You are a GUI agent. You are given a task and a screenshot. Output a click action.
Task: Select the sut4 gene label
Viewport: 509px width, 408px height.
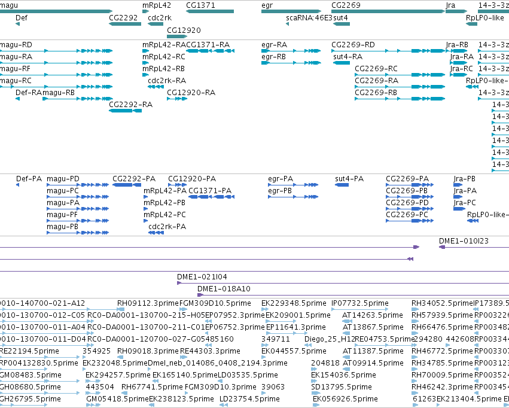[340, 18]
